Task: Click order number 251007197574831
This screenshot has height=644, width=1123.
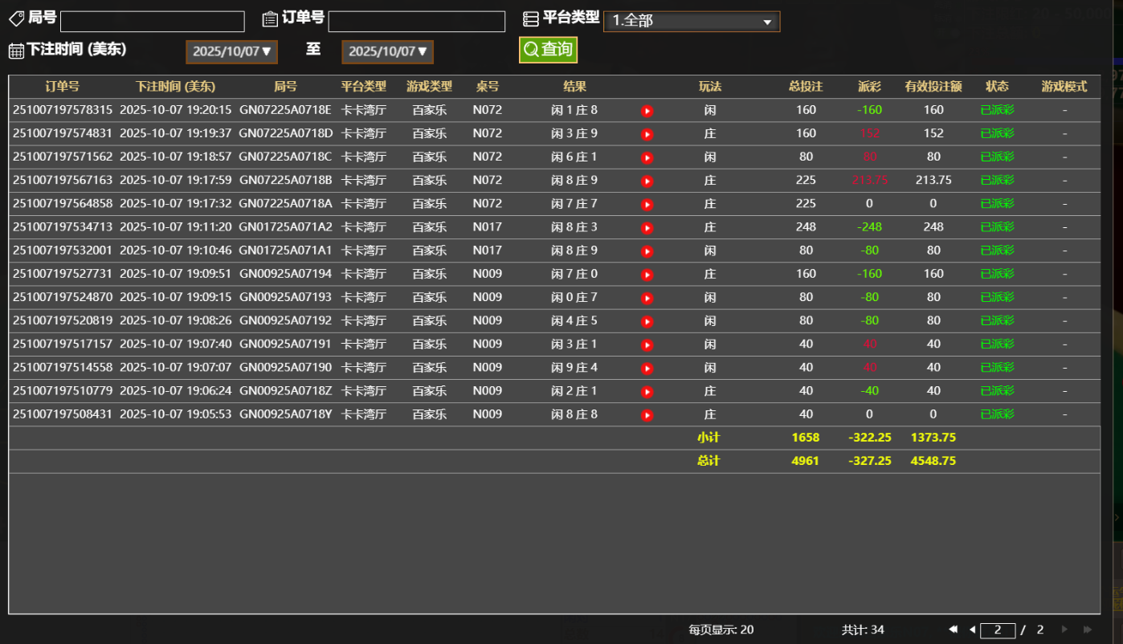Action: pyautogui.click(x=63, y=134)
